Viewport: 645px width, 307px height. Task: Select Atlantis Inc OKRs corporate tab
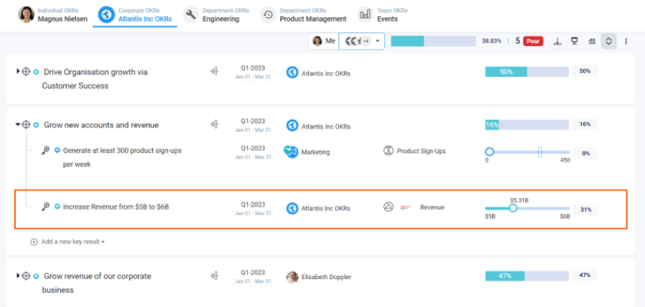[136, 15]
